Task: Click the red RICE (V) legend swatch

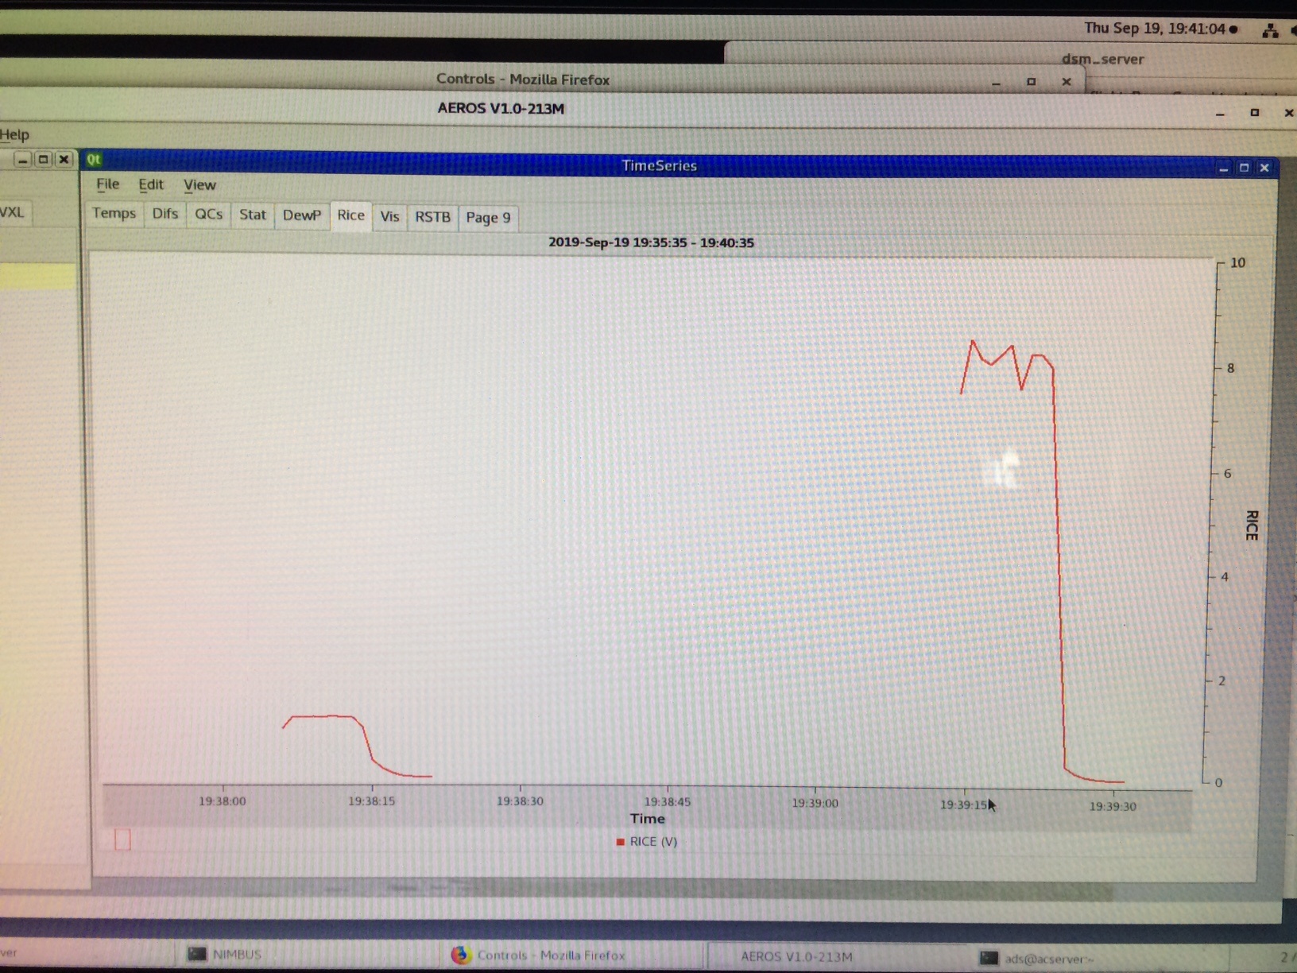Action: 620,842
